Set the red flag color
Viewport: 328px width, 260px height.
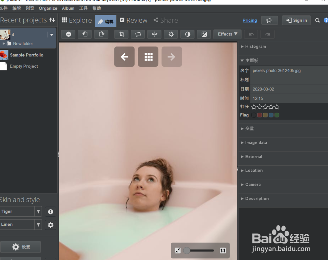(259, 115)
